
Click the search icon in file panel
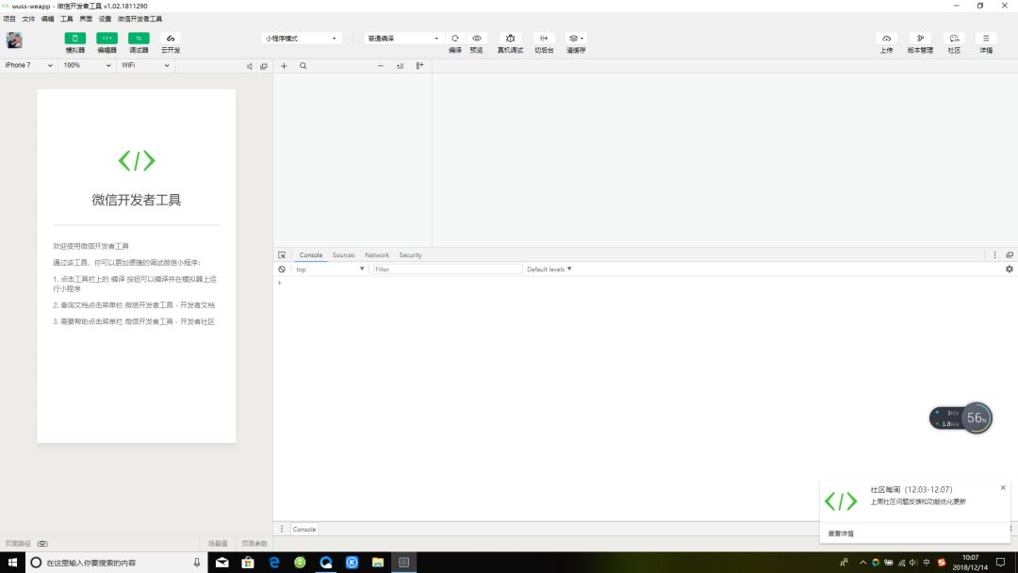(x=304, y=66)
